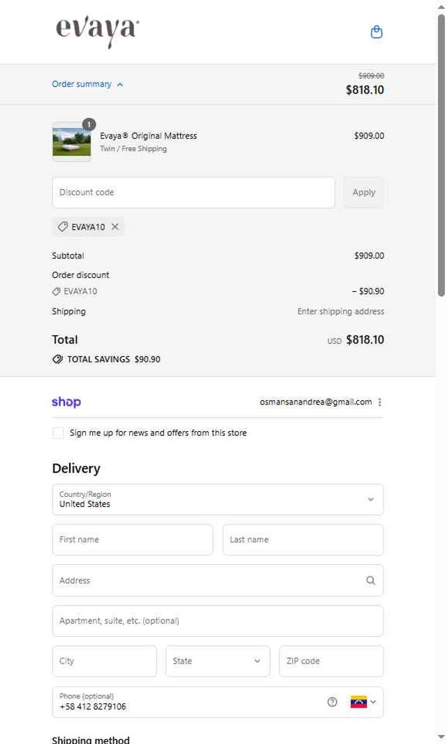Click the ZIP code field
This screenshot has width=447, height=744.
[331, 661]
